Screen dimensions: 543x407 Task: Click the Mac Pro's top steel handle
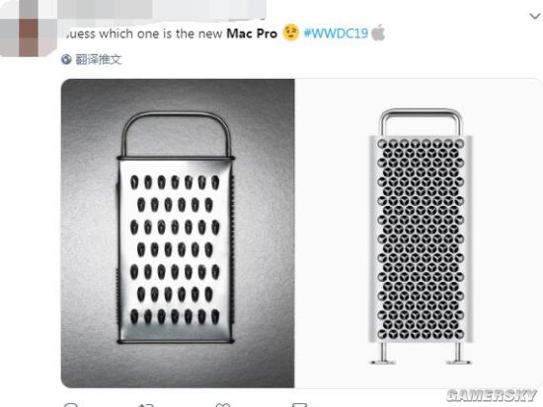[421, 122]
